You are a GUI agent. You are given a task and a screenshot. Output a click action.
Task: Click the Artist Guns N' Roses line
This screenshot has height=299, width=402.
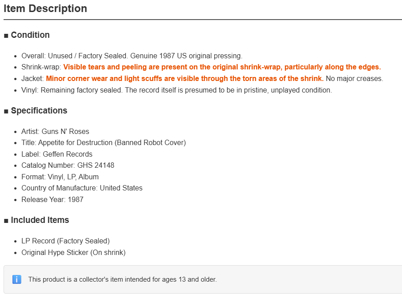pyautogui.click(x=55, y=131)
